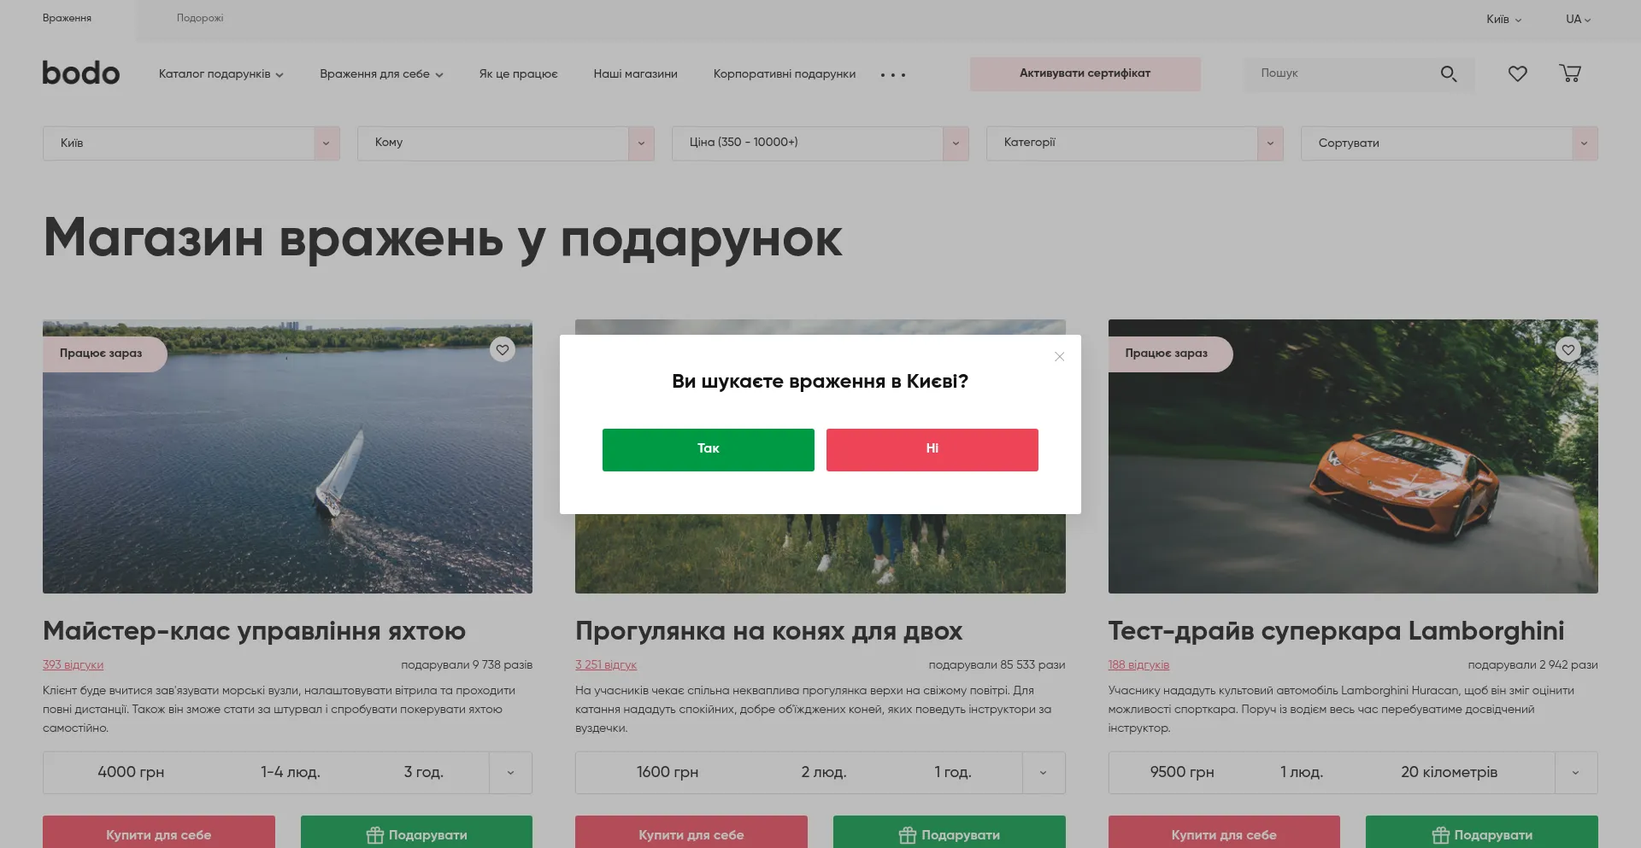Favorite the yacht master-class card
Screen dimensions: 1641x848
click(x=503, y=349)
